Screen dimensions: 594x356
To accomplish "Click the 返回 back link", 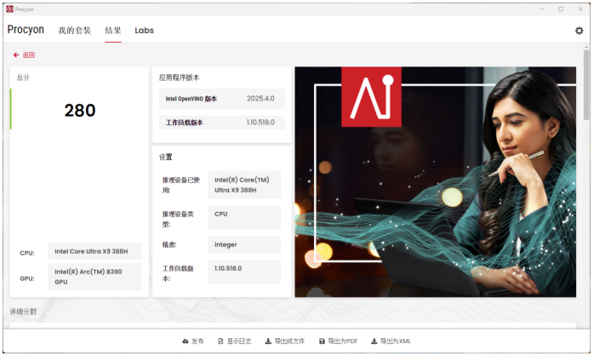I will pyautogui.click(x=29, y=55).
